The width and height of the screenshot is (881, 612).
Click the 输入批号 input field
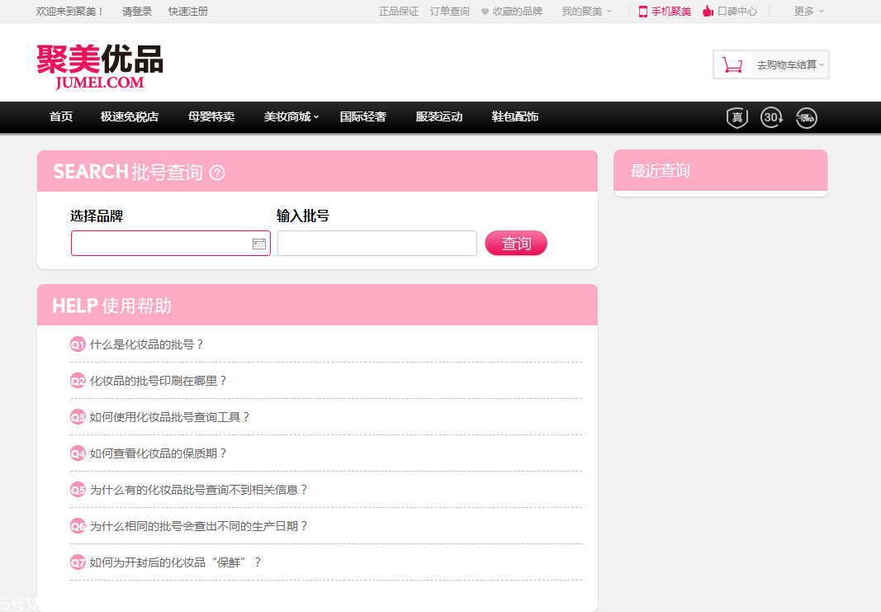coord(377,243)
